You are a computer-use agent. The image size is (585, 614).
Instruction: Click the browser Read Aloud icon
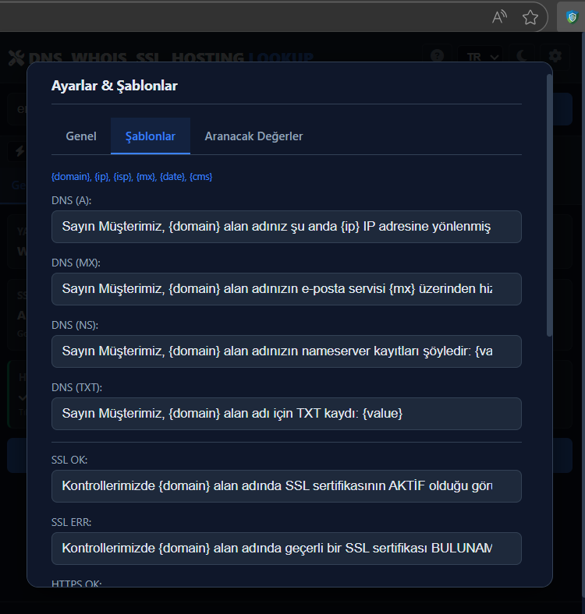tap(500, 17)
